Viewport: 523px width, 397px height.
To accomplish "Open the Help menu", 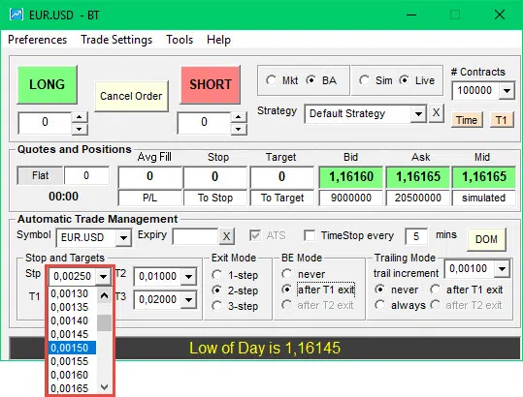I will click(218, 40).
